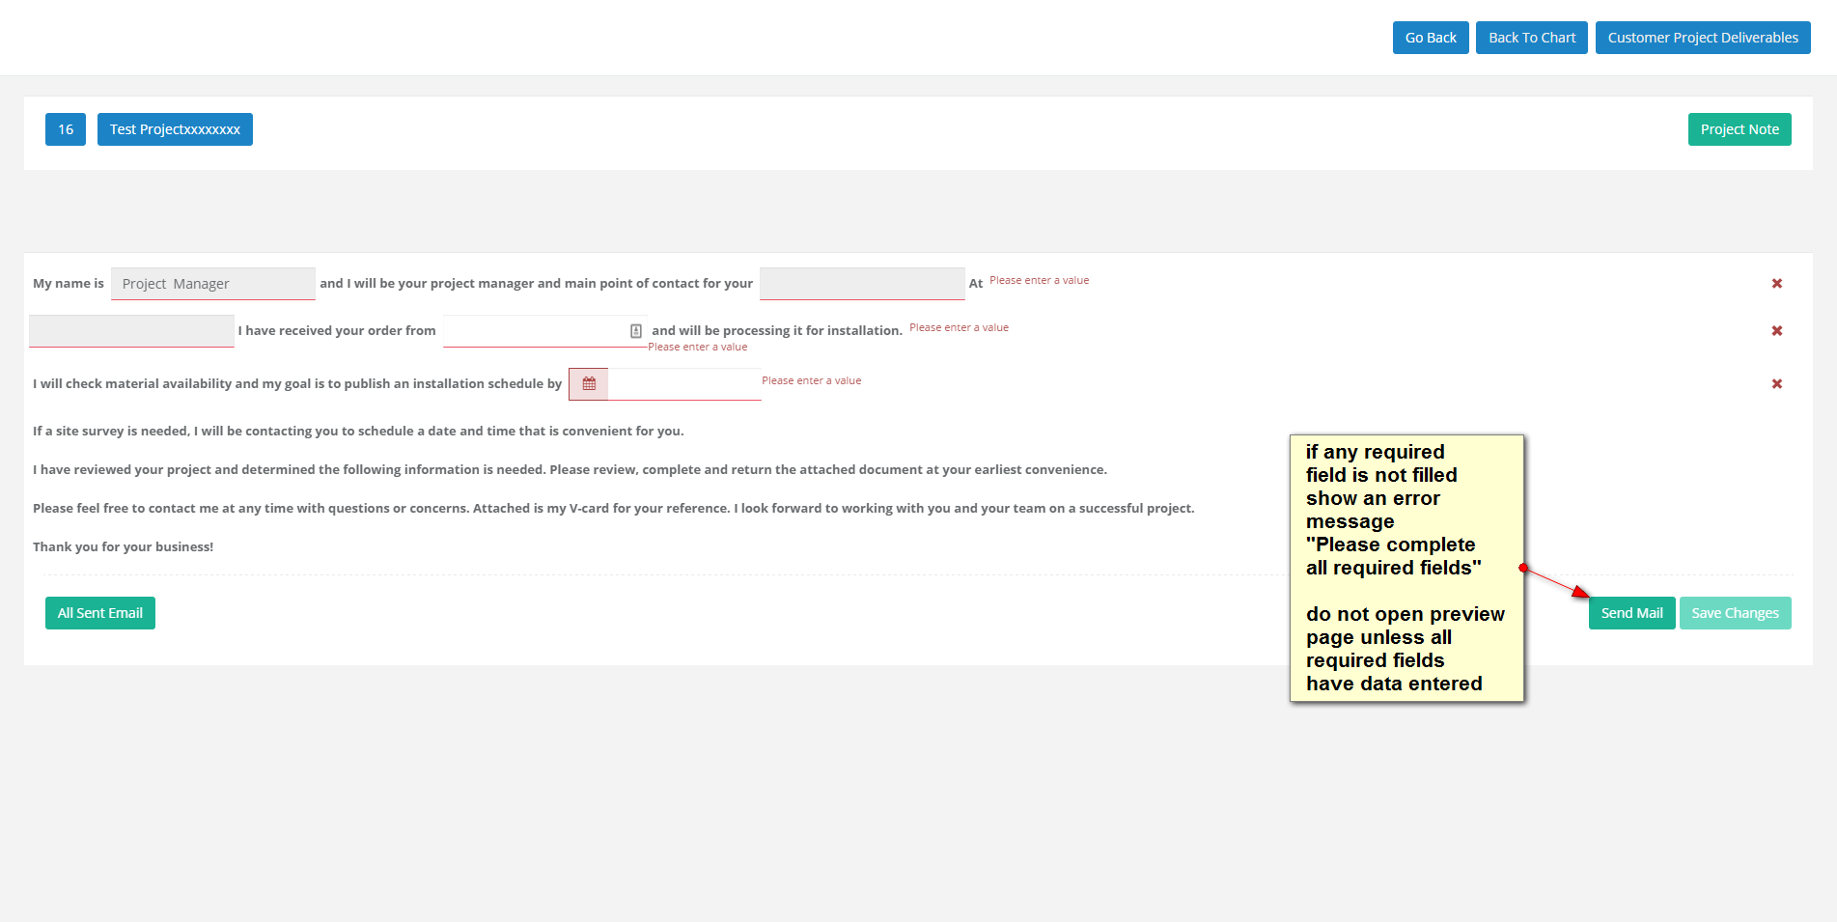Select the Test Projectxxxxxxxx button
This screenshot has height=922, width=1837.
point(175,129)
